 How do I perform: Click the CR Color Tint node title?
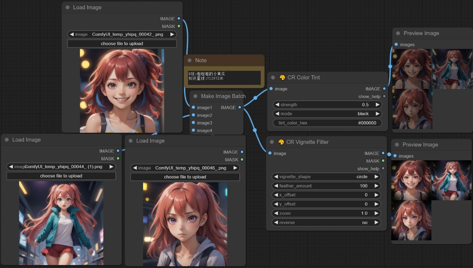pyautogui.click(x=303, y=78)
